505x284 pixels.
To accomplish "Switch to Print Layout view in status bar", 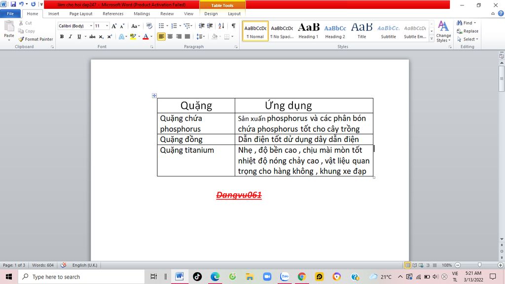I will coord(407,265).
